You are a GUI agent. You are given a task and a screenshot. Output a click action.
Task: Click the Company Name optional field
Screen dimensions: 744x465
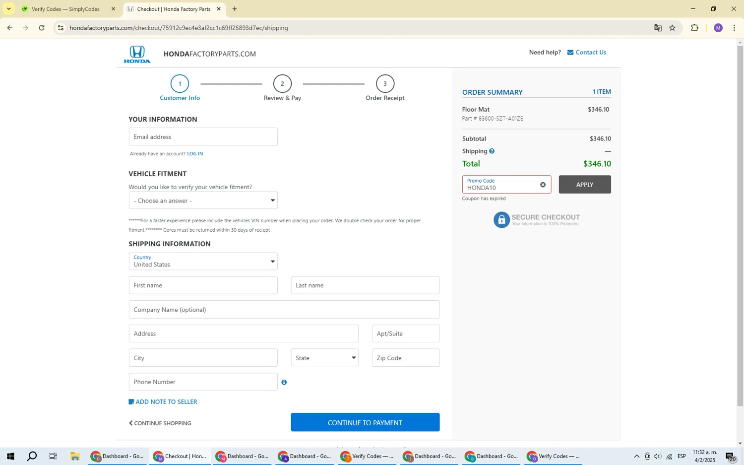(284, 310)
